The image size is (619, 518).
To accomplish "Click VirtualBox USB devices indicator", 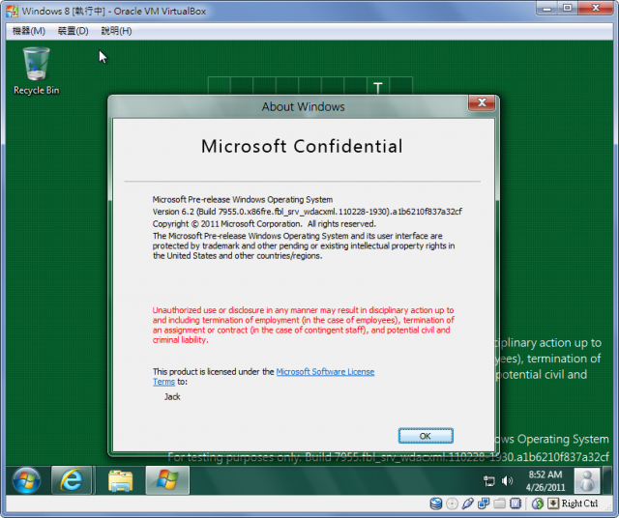I will 468,504.
